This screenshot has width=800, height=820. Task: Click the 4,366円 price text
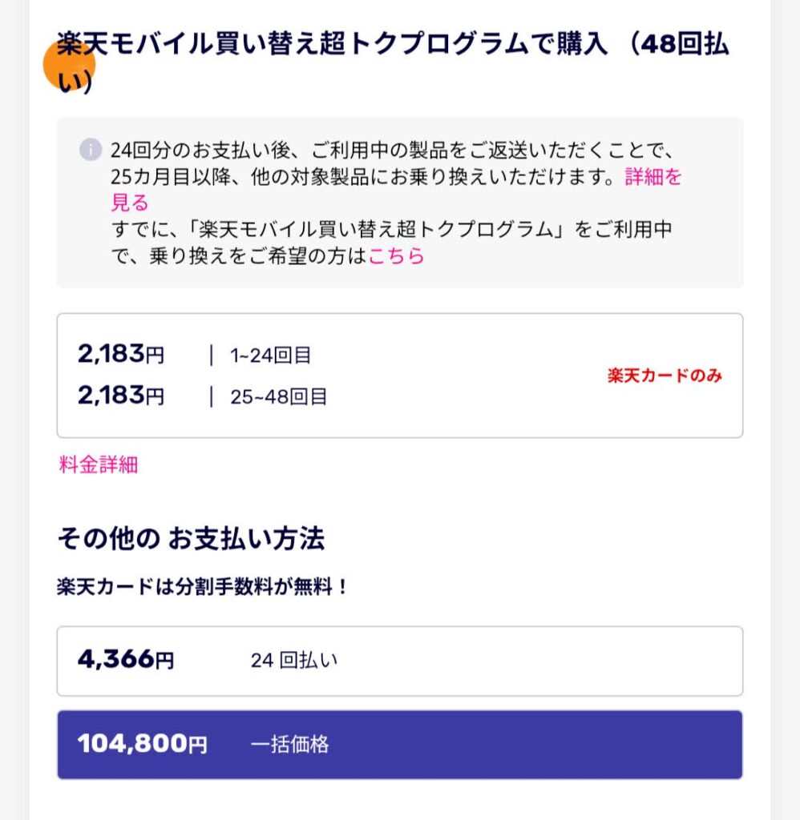(x=126, y=660)
